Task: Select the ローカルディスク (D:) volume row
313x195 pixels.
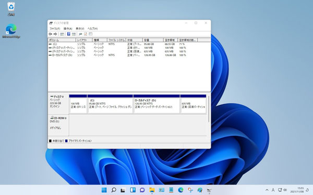Action: coord(129,55)
